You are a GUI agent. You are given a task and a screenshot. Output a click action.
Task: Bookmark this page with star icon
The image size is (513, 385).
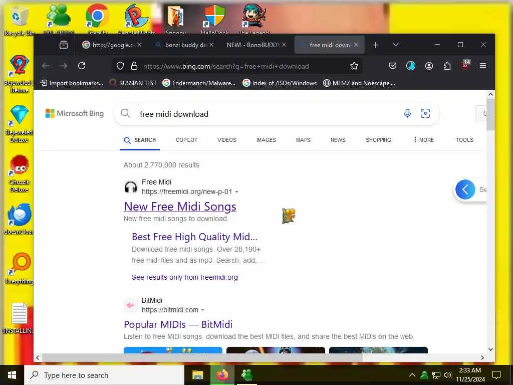(354, 66)
